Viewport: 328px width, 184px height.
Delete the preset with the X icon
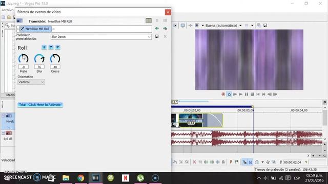(x=165, y=36)
